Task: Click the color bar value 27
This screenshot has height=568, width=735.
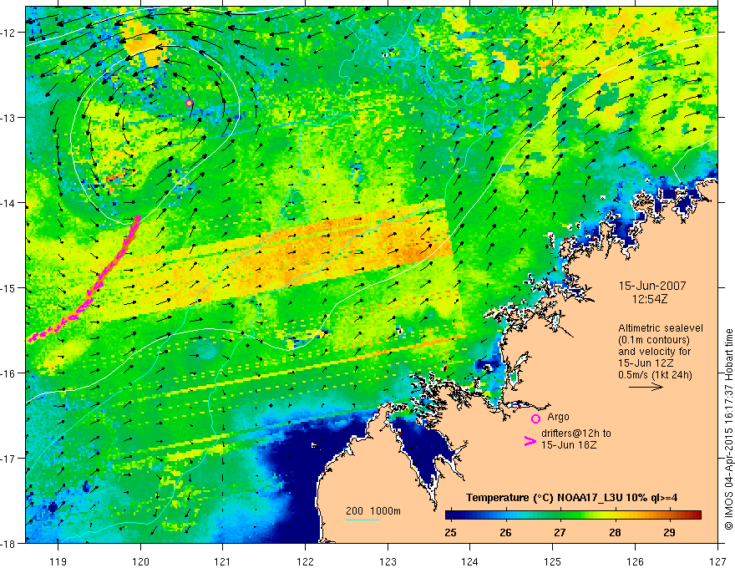Action: (x=560, y=532)
